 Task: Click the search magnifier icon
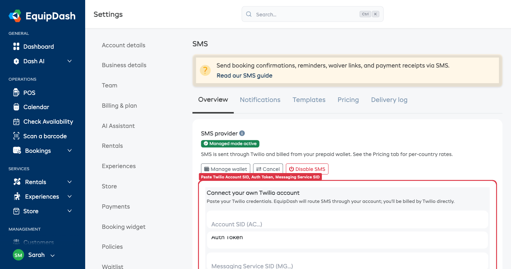point(249,14)
